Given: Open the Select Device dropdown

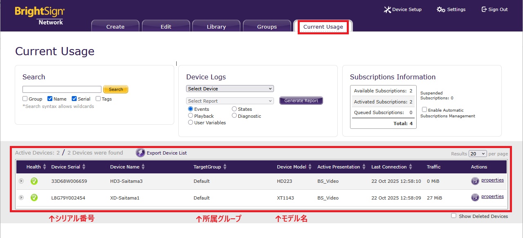Looking at the screenshot, I should (230, 89).
